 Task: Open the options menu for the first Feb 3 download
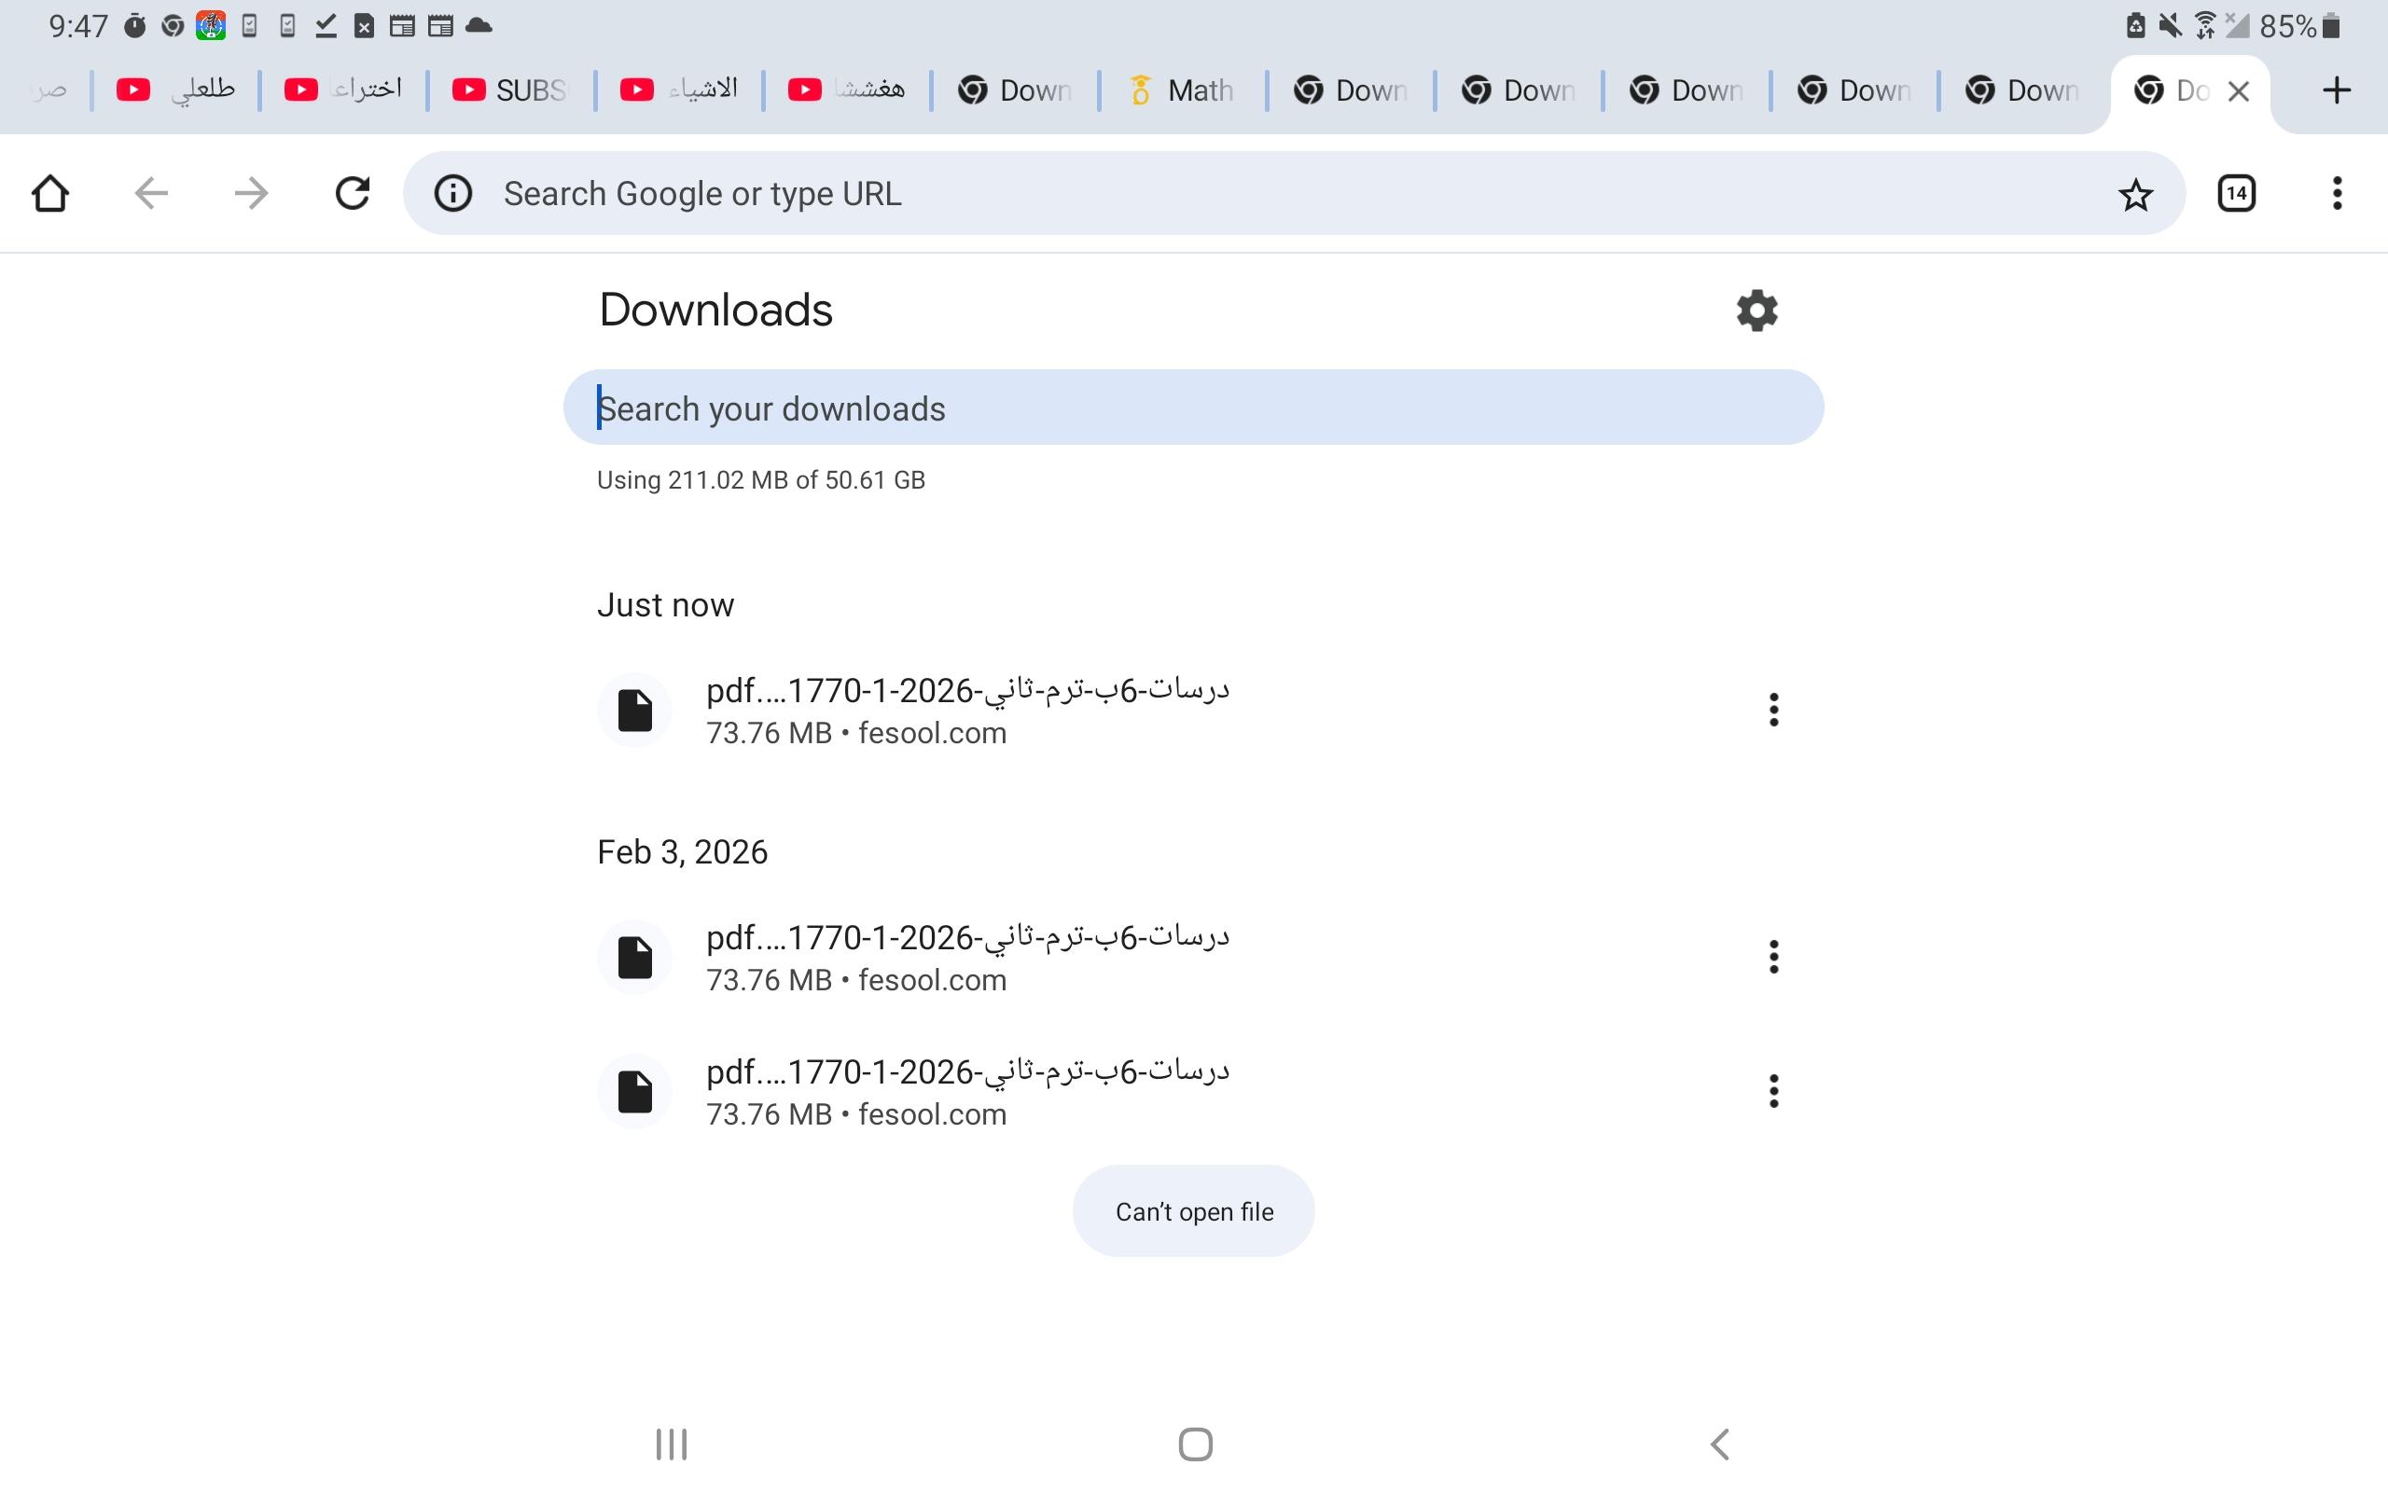click(x=1773, y=957)
